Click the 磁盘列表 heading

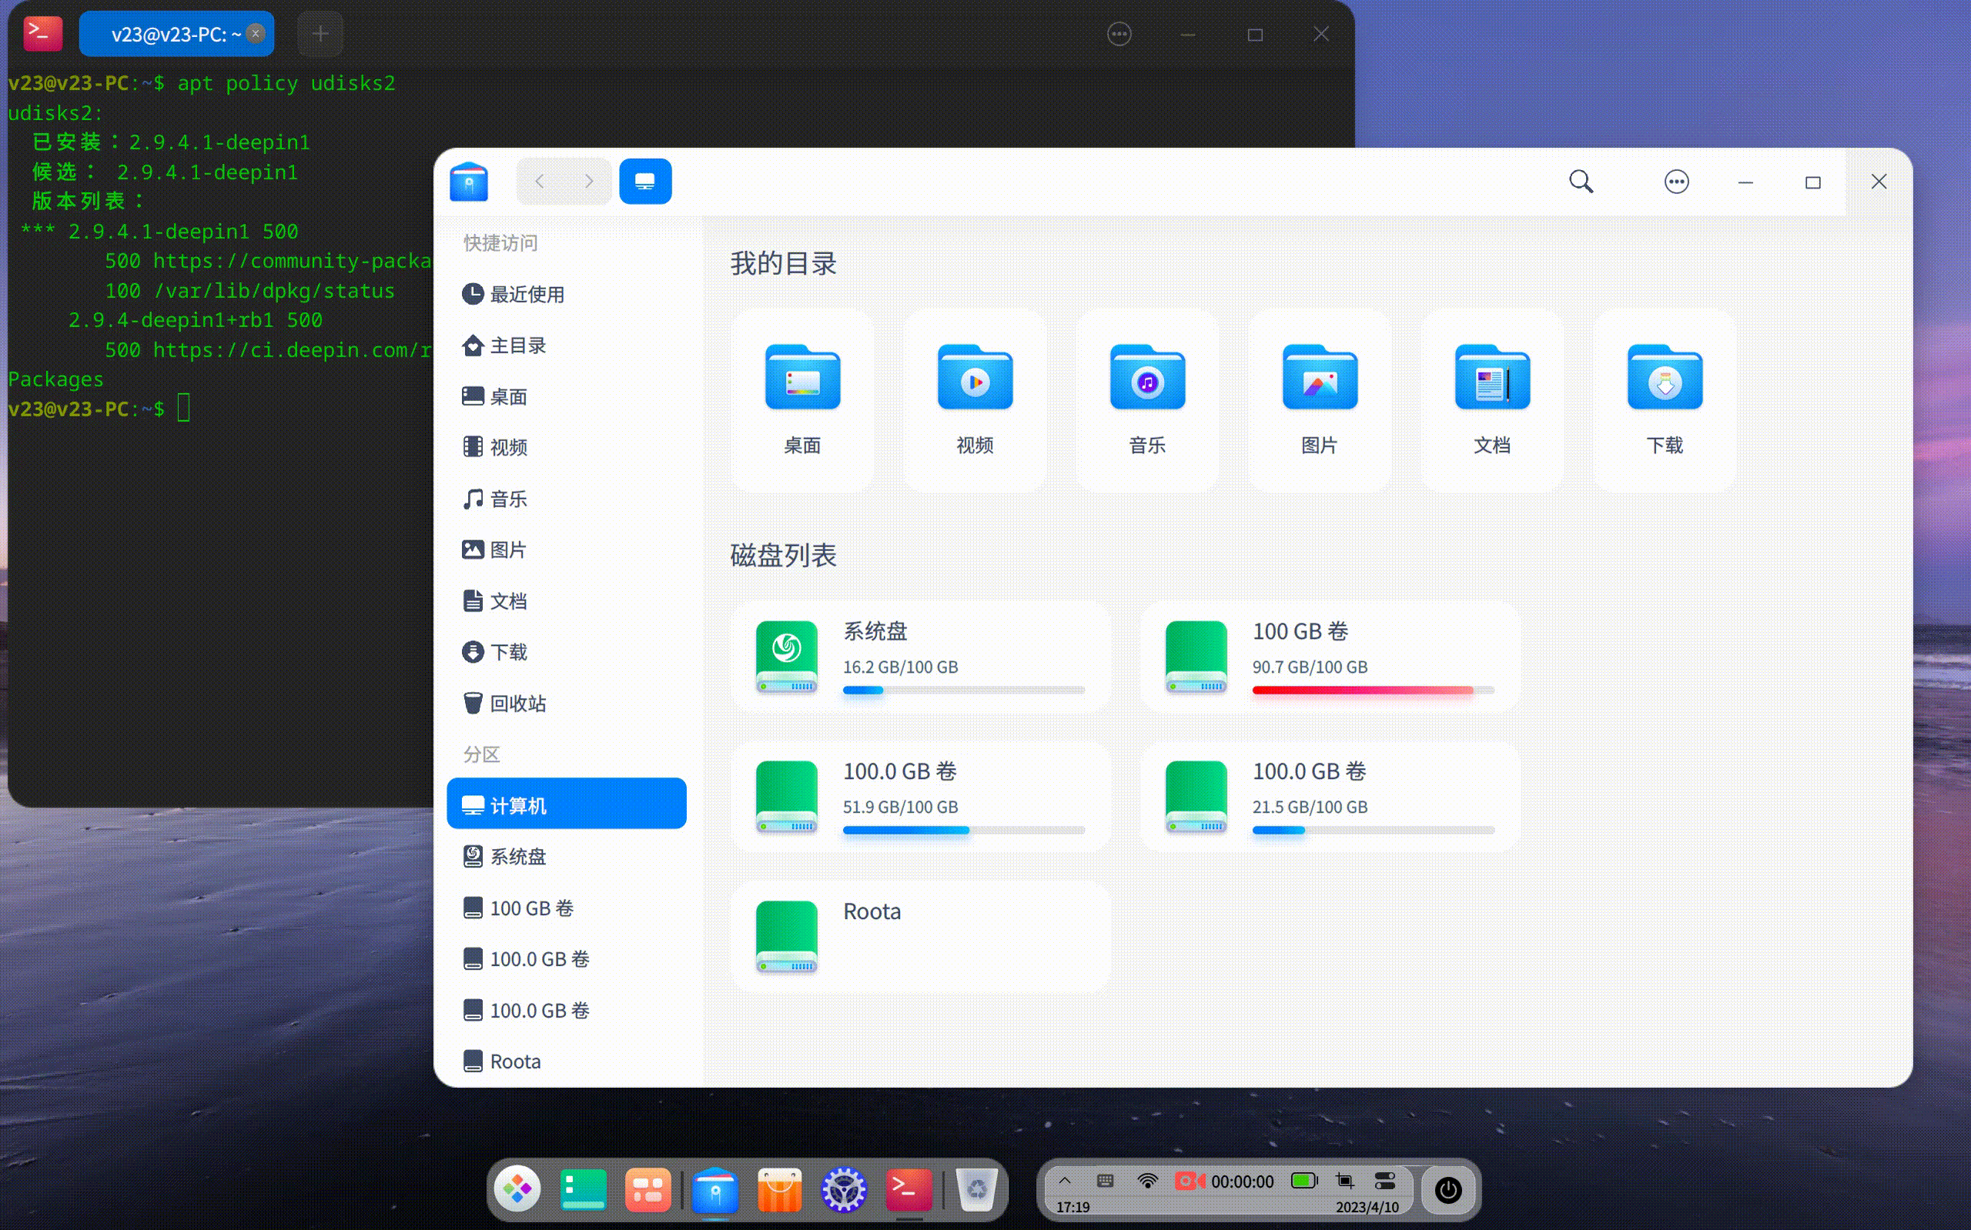[x=783, y=556]
